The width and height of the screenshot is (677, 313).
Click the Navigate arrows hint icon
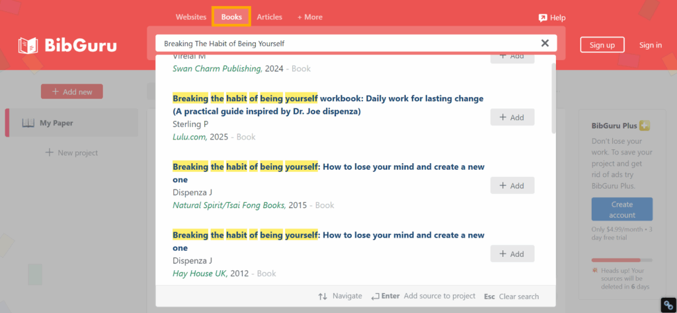pos(323,296)
